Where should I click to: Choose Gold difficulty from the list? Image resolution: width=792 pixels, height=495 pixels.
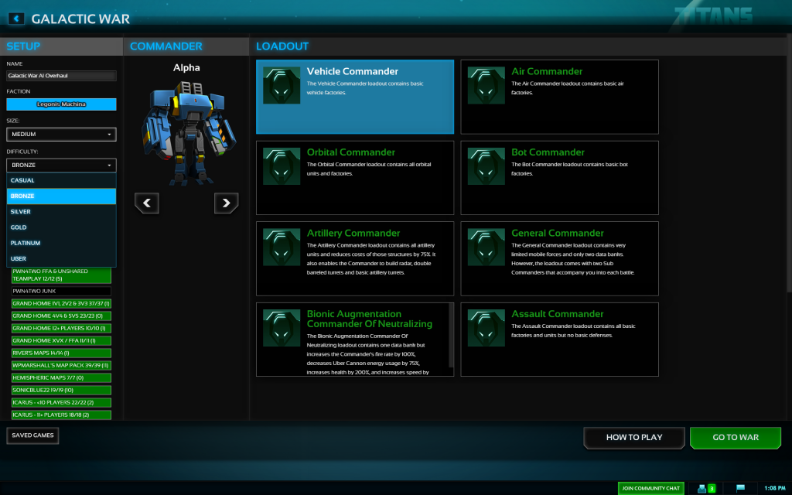(61, 227)
